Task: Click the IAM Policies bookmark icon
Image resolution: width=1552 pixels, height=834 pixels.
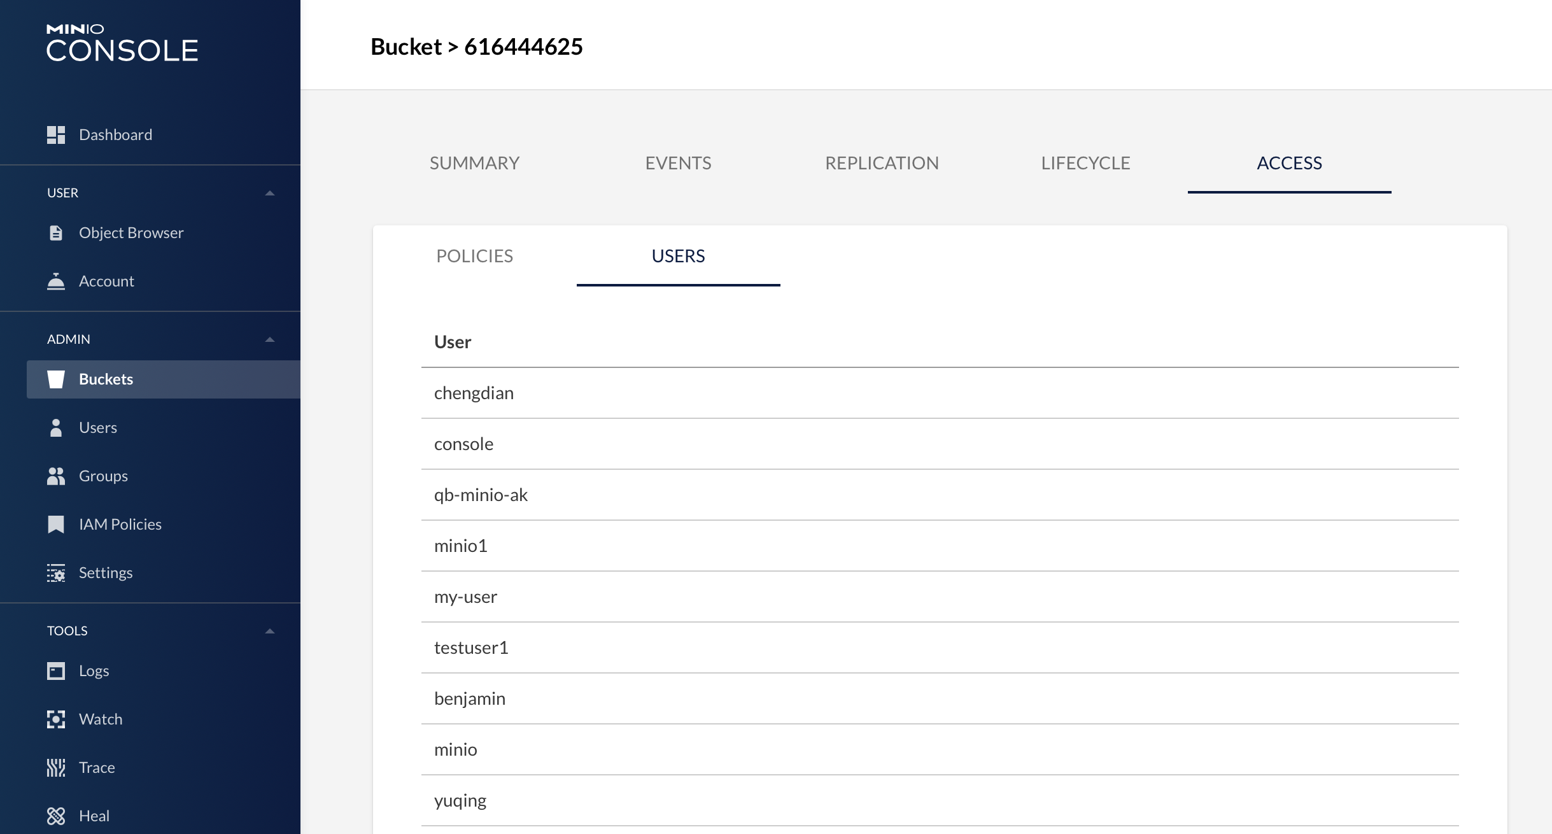Action: 56,525
